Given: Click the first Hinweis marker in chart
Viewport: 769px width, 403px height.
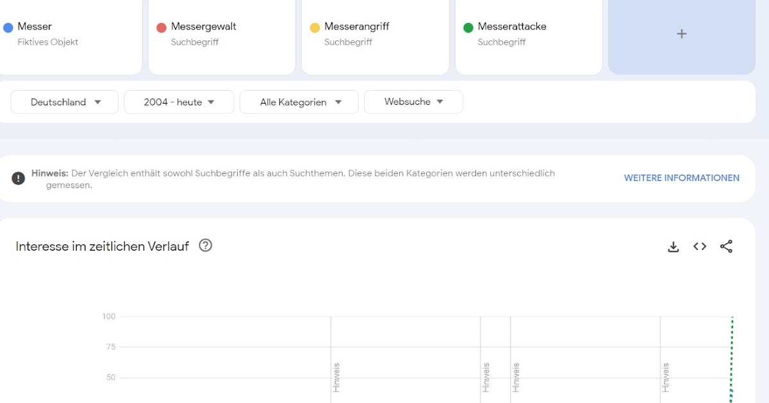Looking at the screenshot, I should click(336, 377).
